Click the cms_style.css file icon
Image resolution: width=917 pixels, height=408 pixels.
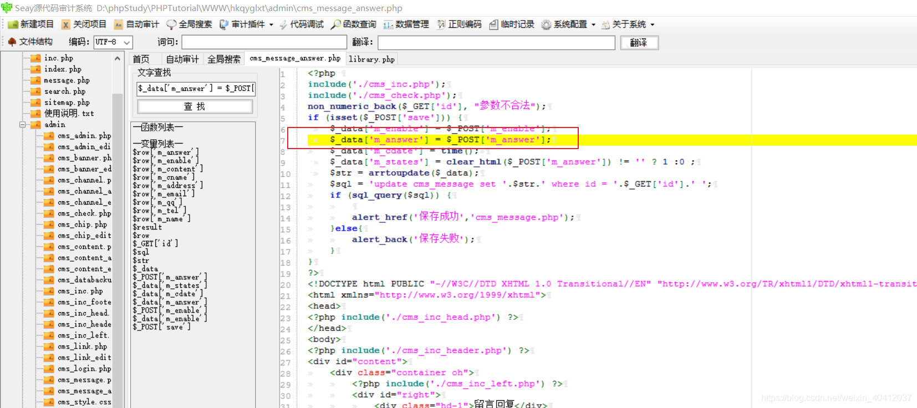(49, 402)
